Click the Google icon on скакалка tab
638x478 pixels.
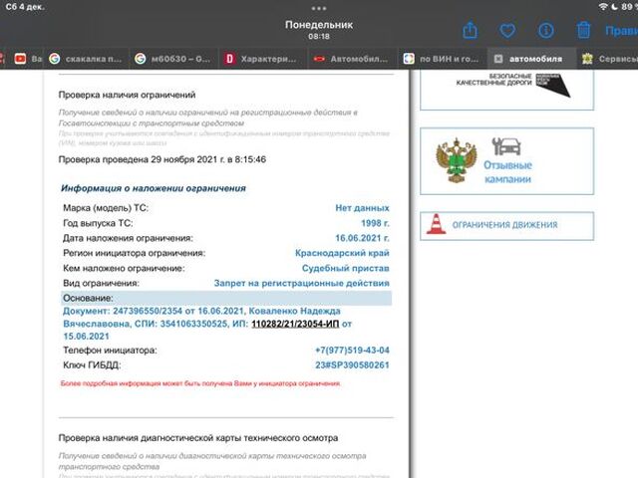pos(55,59)
